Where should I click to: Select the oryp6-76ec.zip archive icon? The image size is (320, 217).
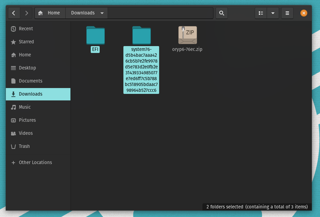point(187,35)
